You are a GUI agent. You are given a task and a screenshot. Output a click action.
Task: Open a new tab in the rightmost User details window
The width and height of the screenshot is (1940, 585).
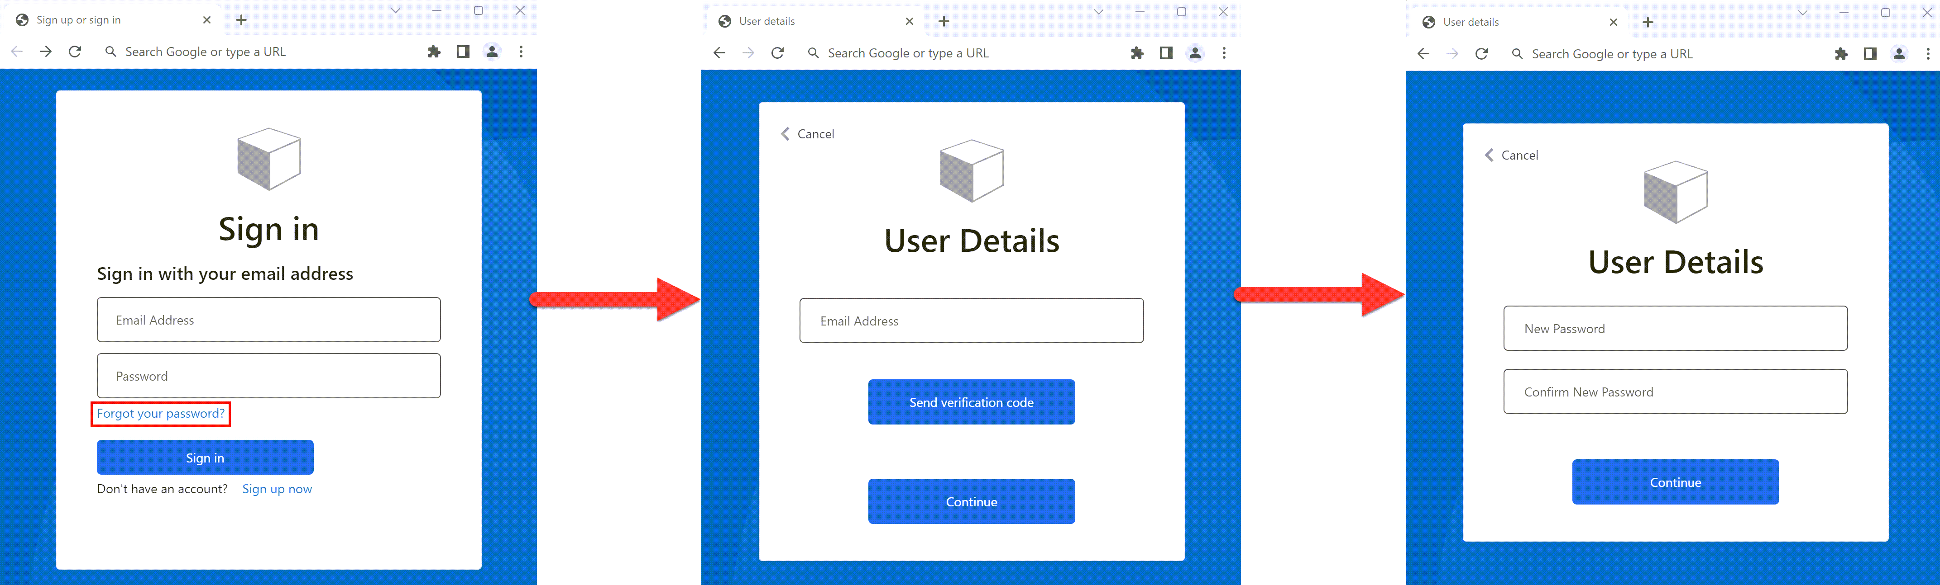[1648, 23]
